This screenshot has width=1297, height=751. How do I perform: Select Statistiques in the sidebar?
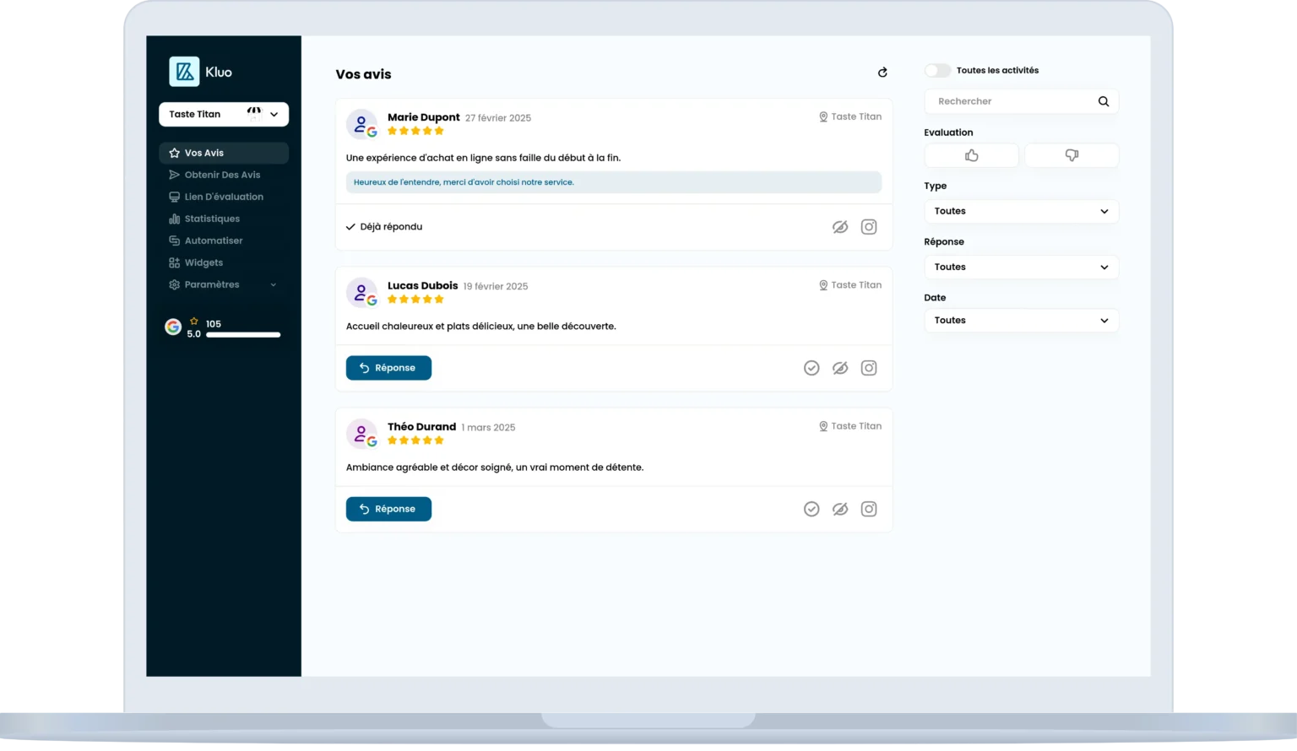[211, 219]
